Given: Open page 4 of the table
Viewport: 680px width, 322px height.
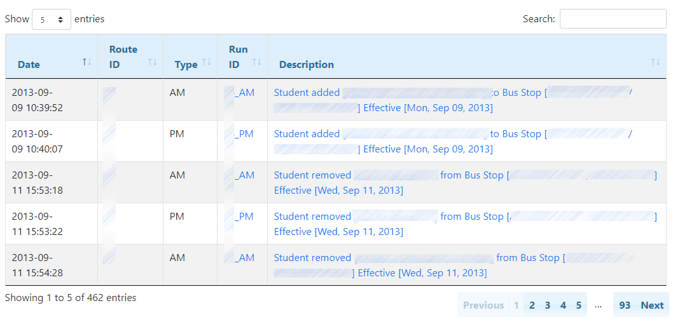Looking at the screenshot, I should click(x=563, y=305).
